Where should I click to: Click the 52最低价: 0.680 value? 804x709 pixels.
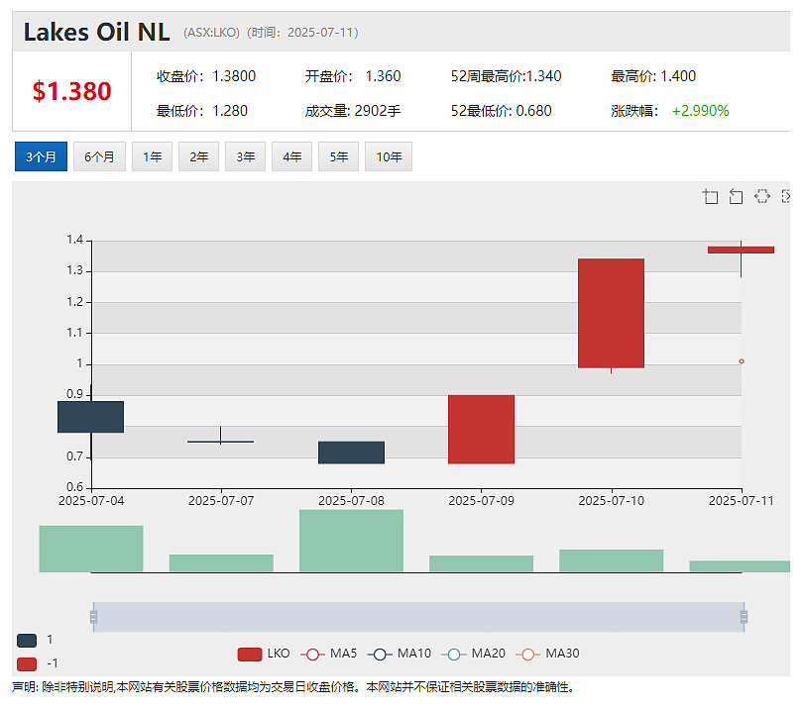[501, 111]
